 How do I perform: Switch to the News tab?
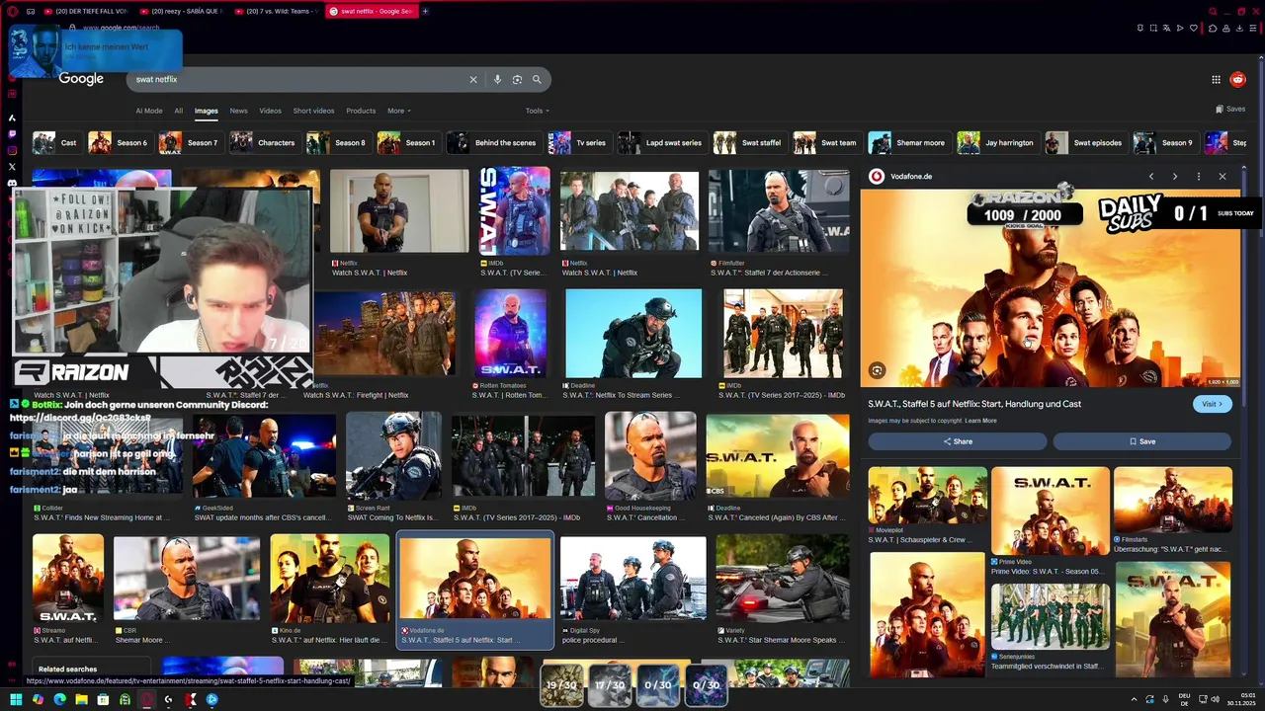(x=238, y=111)
